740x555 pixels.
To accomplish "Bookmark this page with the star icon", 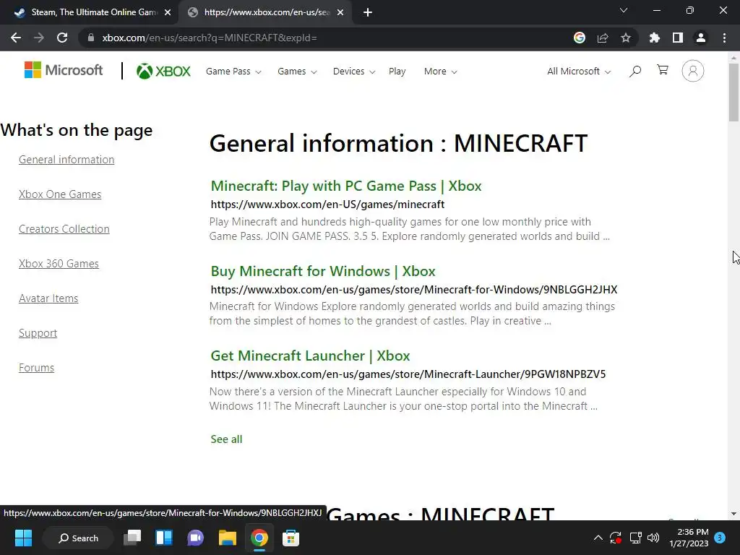I will [626, 38].
